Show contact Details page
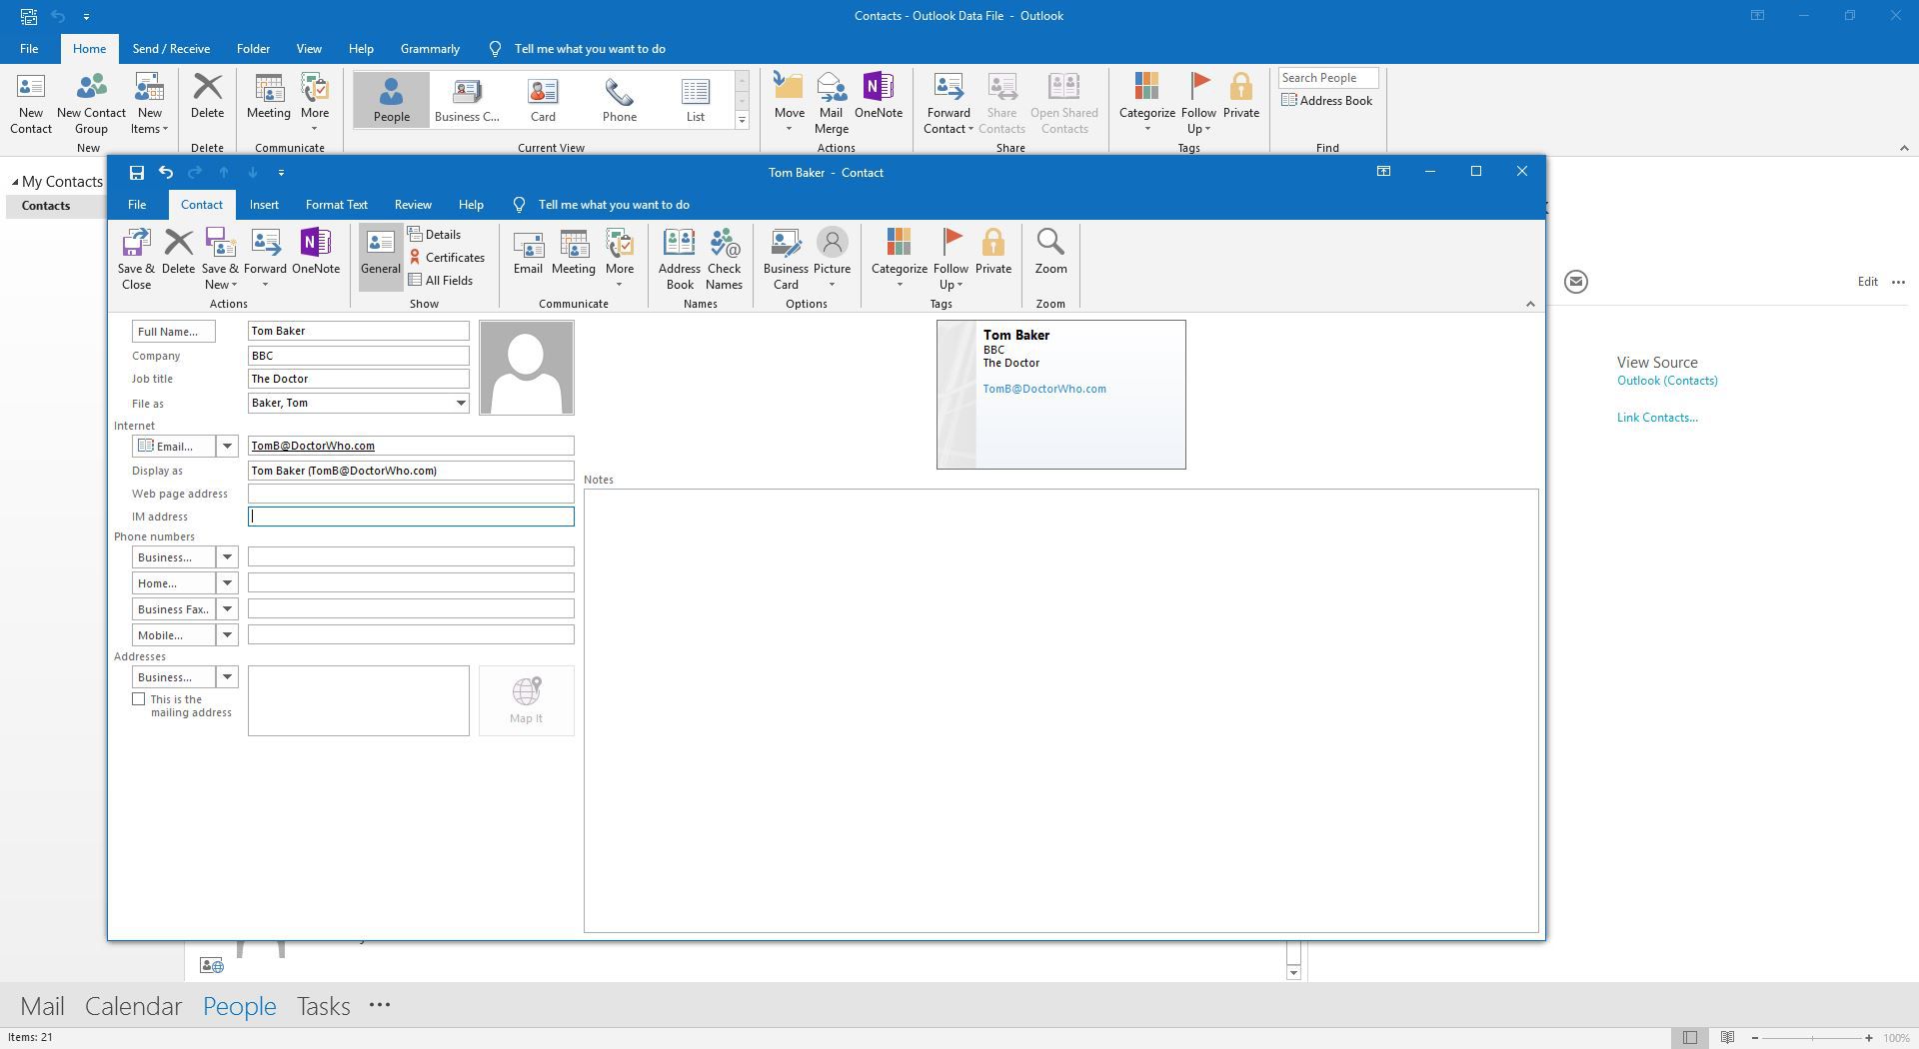Image resolution: width=1919 pixels, height=1049 pixels. tap(435, 235)
